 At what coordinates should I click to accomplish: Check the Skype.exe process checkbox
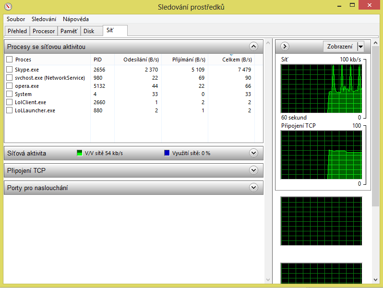[x=9, y=70]
